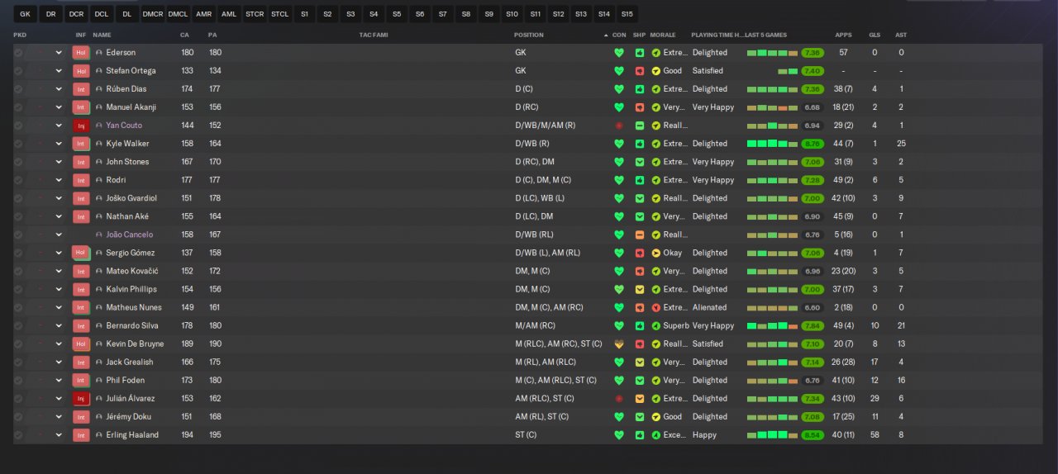Click Manuel Akanji's red sharpness icon
The image size is (1058, 474).
(640, 107)
